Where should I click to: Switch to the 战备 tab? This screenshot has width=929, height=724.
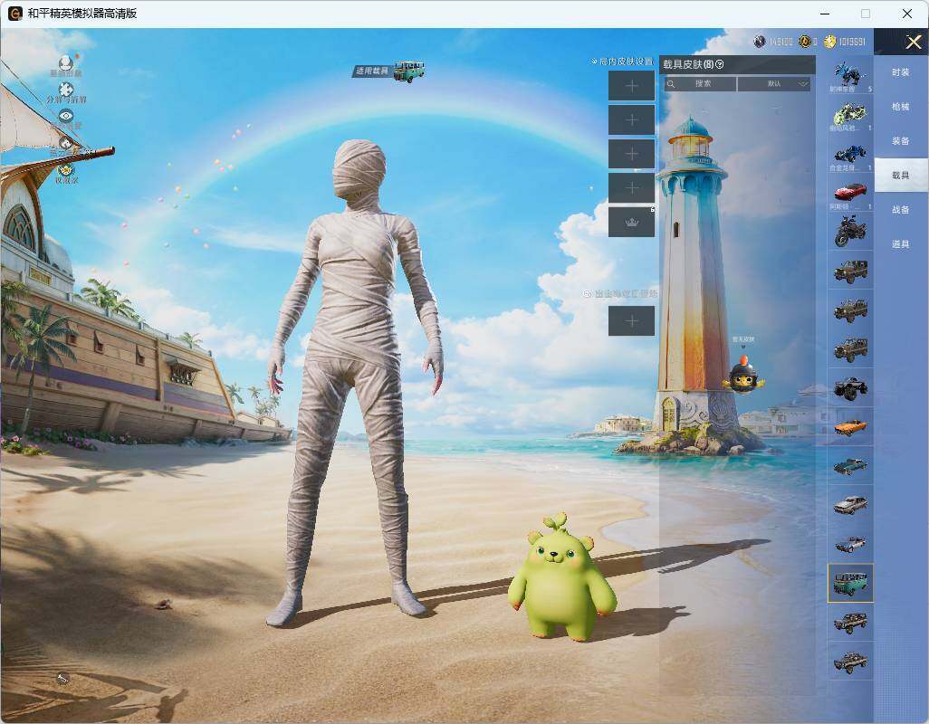[901, 210]
